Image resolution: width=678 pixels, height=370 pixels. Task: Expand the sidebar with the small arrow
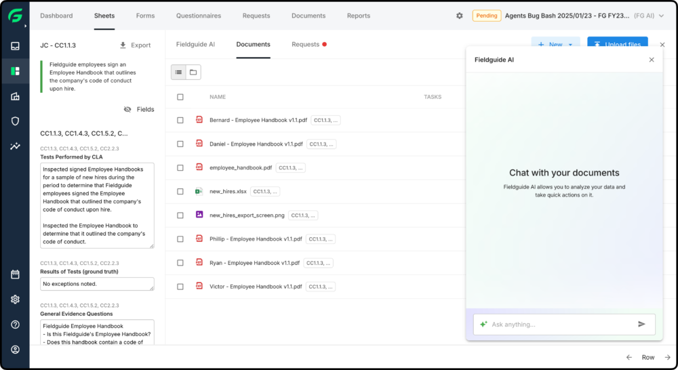coord(26,26)
